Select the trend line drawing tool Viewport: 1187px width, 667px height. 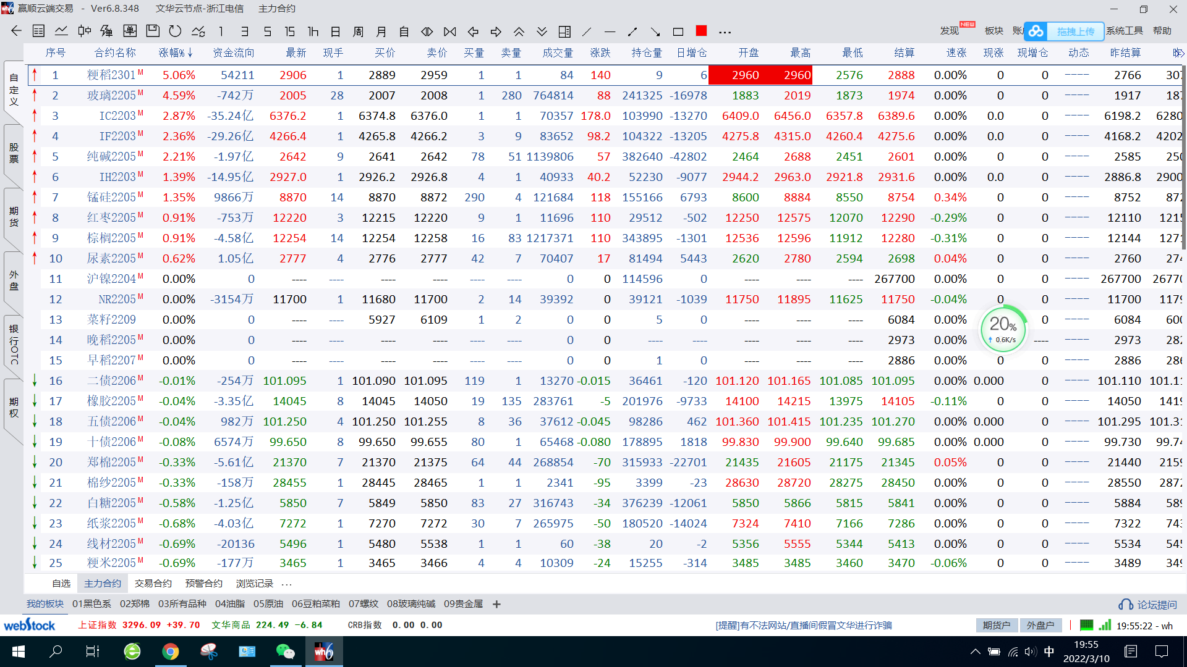pos(587,31)
